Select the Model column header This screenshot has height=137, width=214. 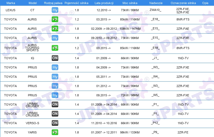pyautogui.click(x=33, y=3)
